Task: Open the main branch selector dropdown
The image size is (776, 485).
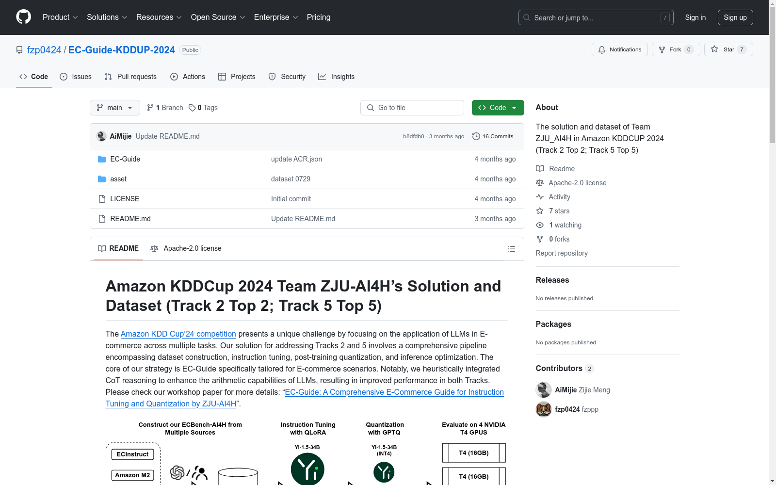Action: [115, 108]
